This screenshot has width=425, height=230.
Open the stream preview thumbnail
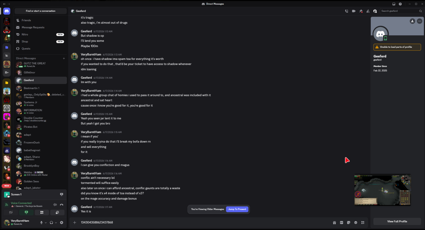tap(382, 190)
